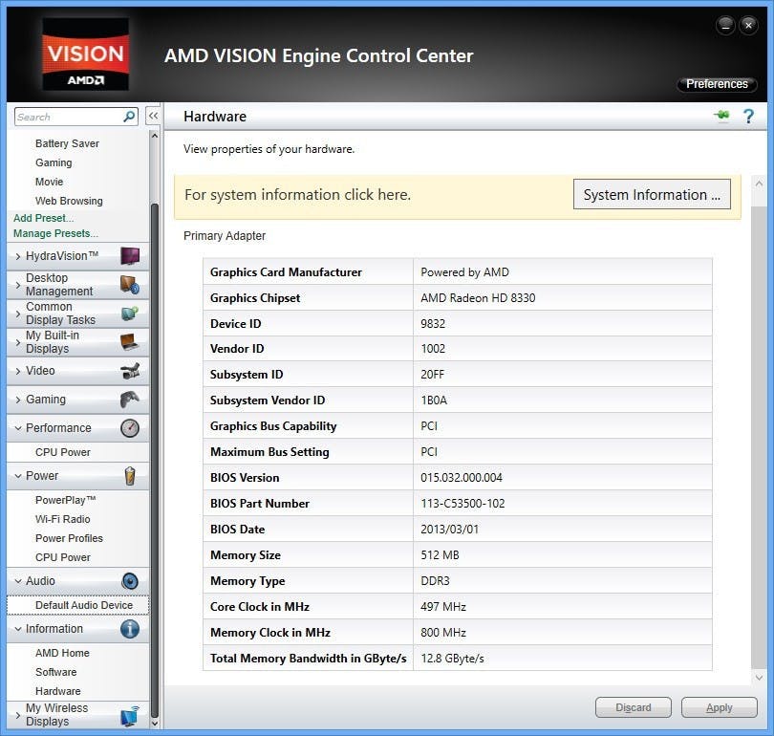This screenshot has height=736, width=774.
Task: Open the Preferences menu
Action: tap(717, 84)
